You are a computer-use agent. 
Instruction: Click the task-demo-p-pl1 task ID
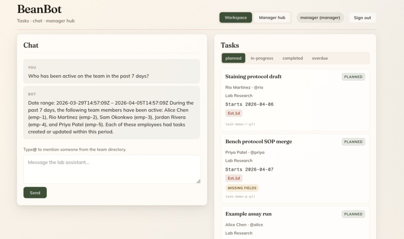(240, 196)
